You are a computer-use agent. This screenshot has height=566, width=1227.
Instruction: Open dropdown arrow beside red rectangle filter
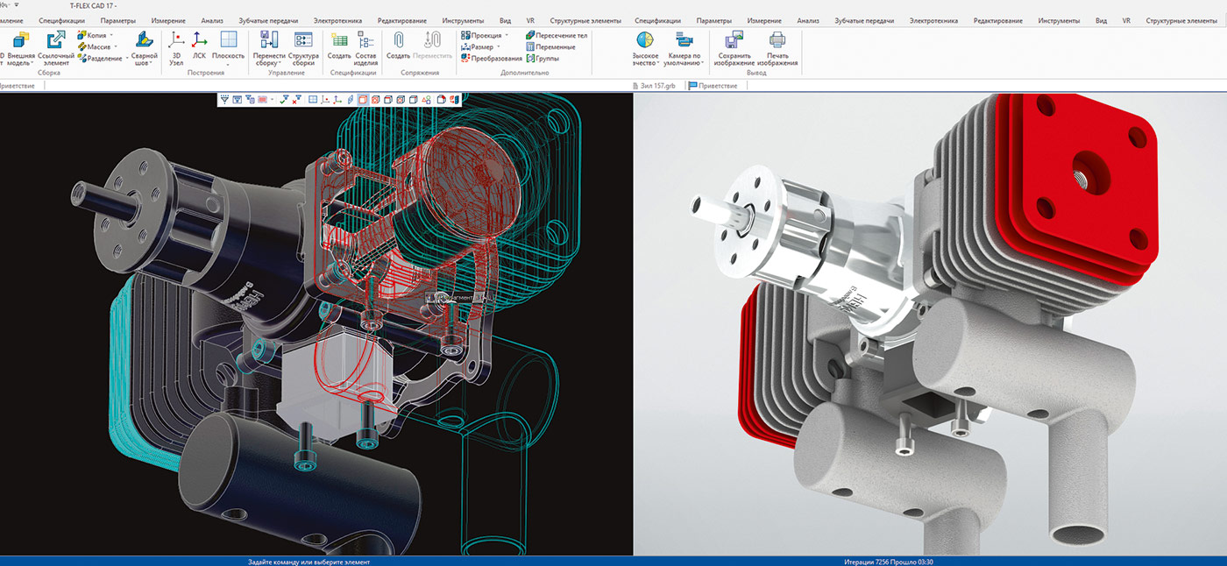pyautogui.click(x=272, y=100)
